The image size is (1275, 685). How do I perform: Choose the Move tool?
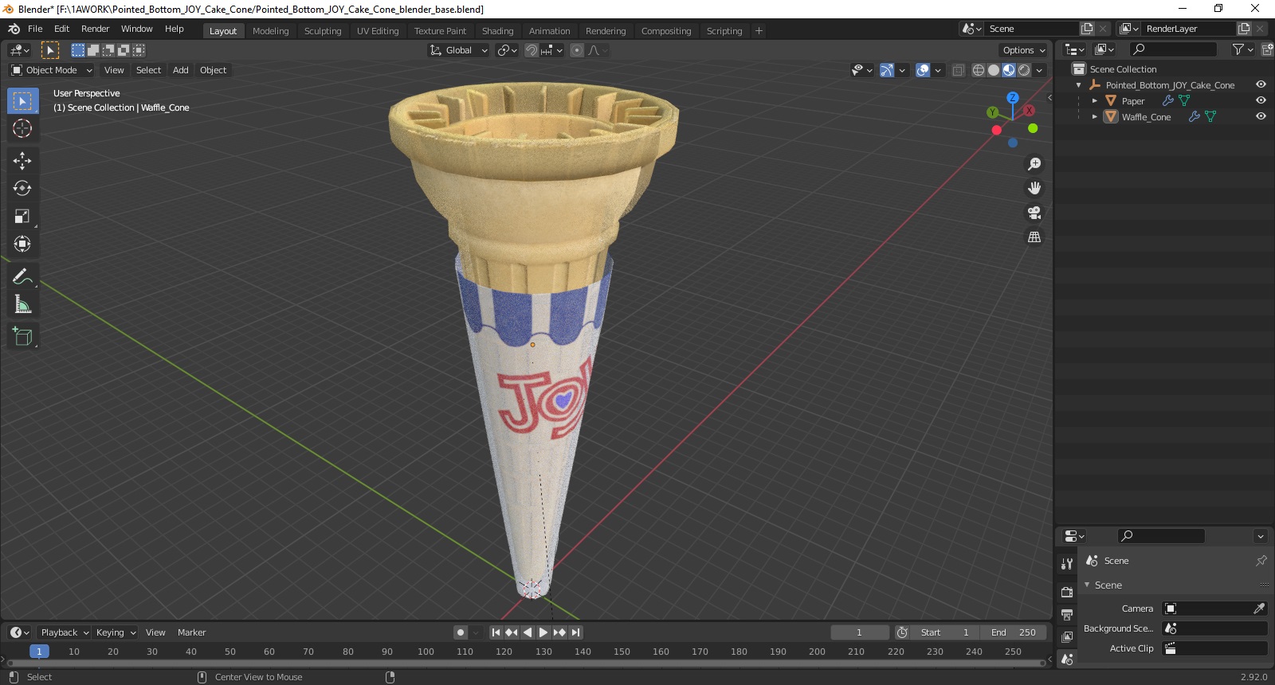point(22,160)
